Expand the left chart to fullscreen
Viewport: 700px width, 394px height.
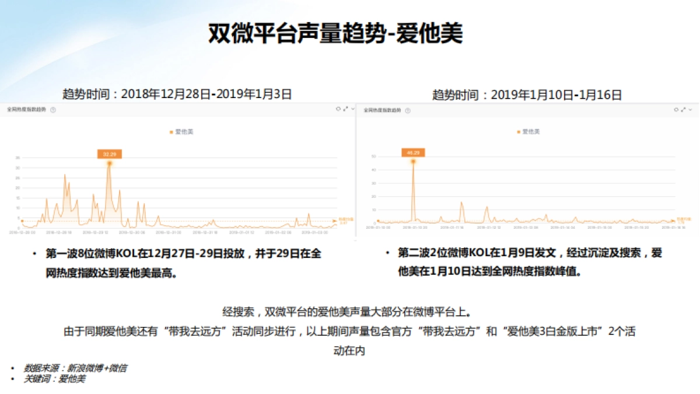coord(345,109)
